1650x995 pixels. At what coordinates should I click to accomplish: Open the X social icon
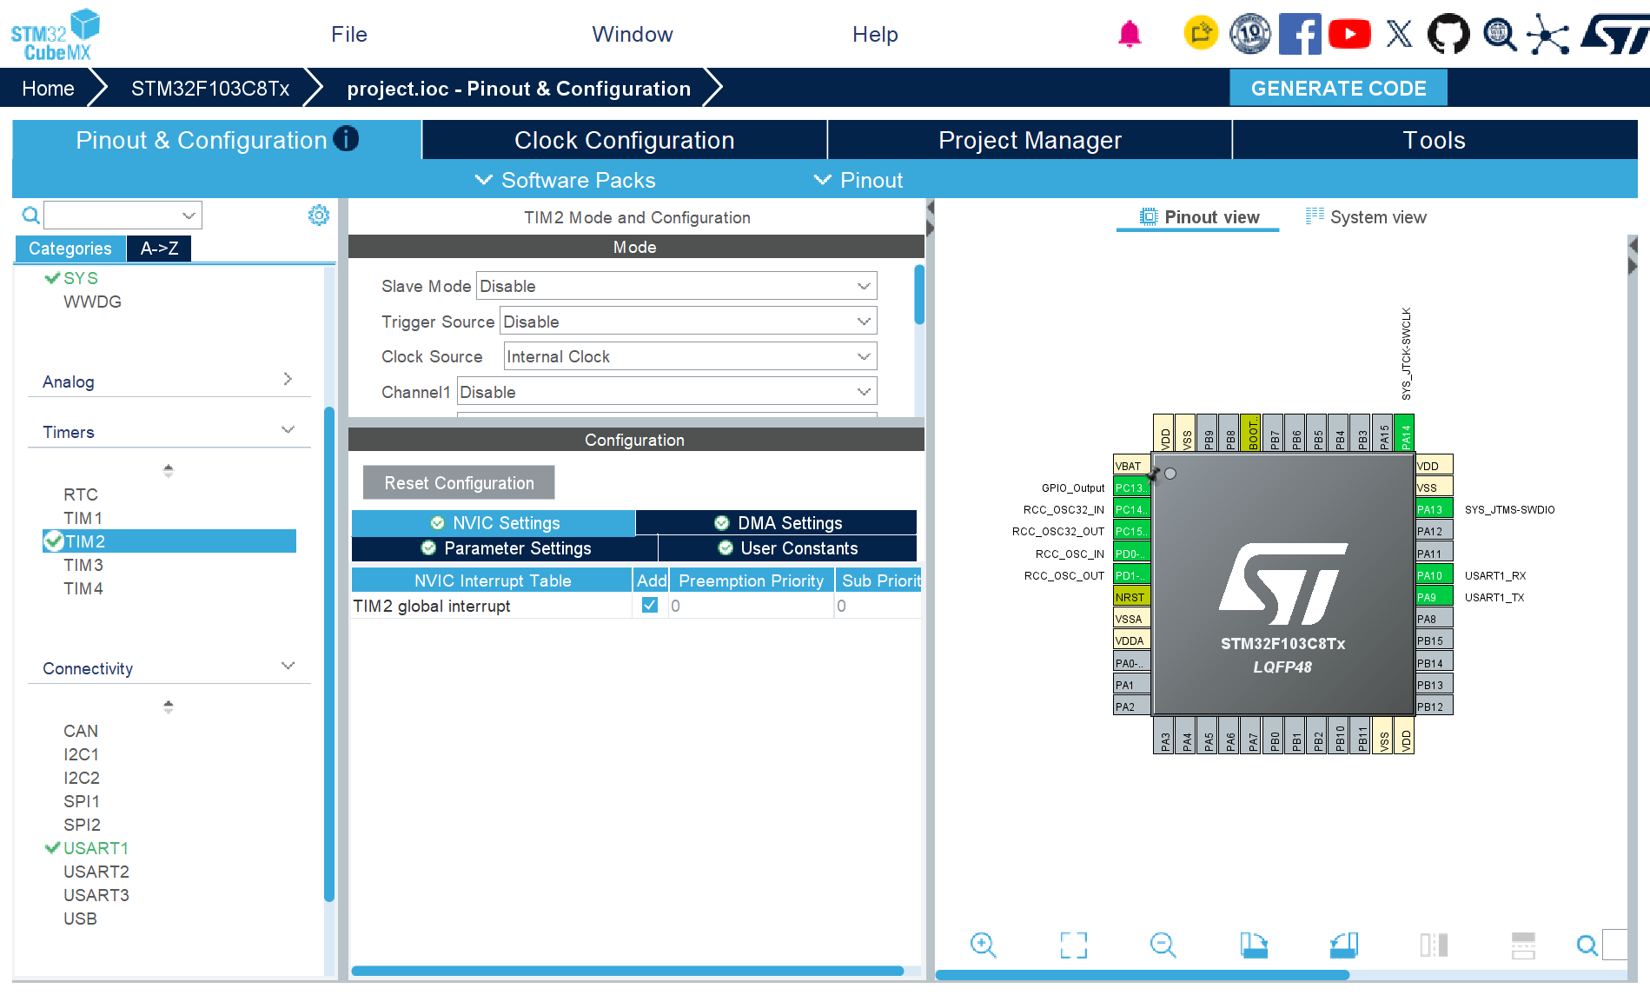[x=1399, y=35]
